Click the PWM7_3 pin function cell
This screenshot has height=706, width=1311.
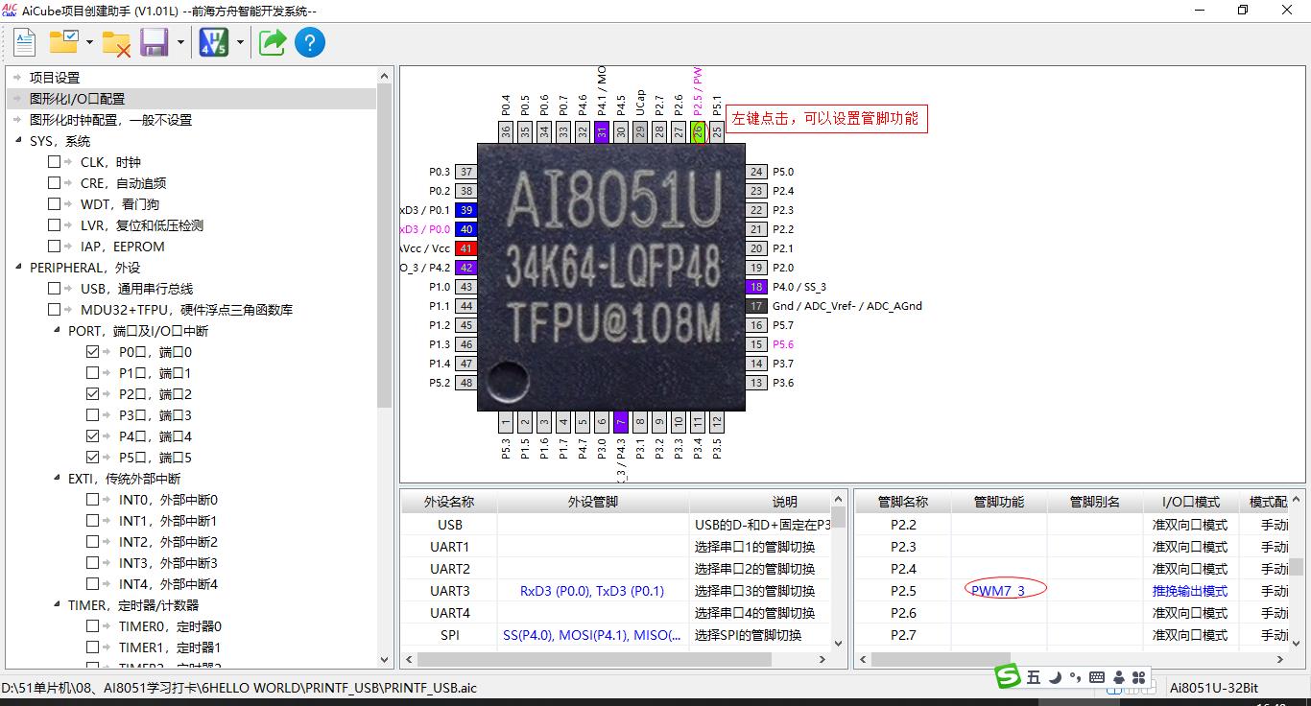point(998,591)
